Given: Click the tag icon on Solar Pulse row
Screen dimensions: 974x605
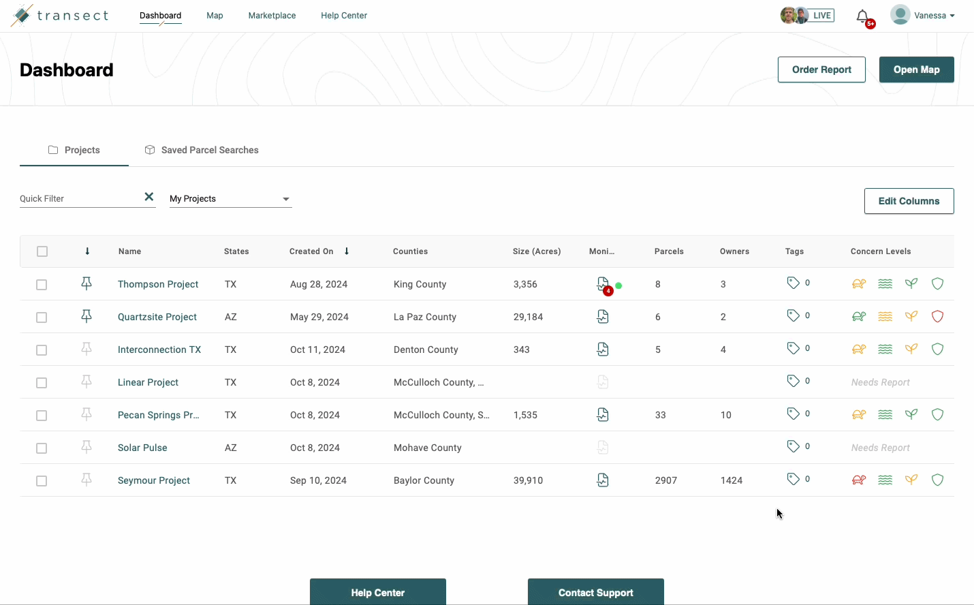Looking at the screenshot, I should [792, 446].
